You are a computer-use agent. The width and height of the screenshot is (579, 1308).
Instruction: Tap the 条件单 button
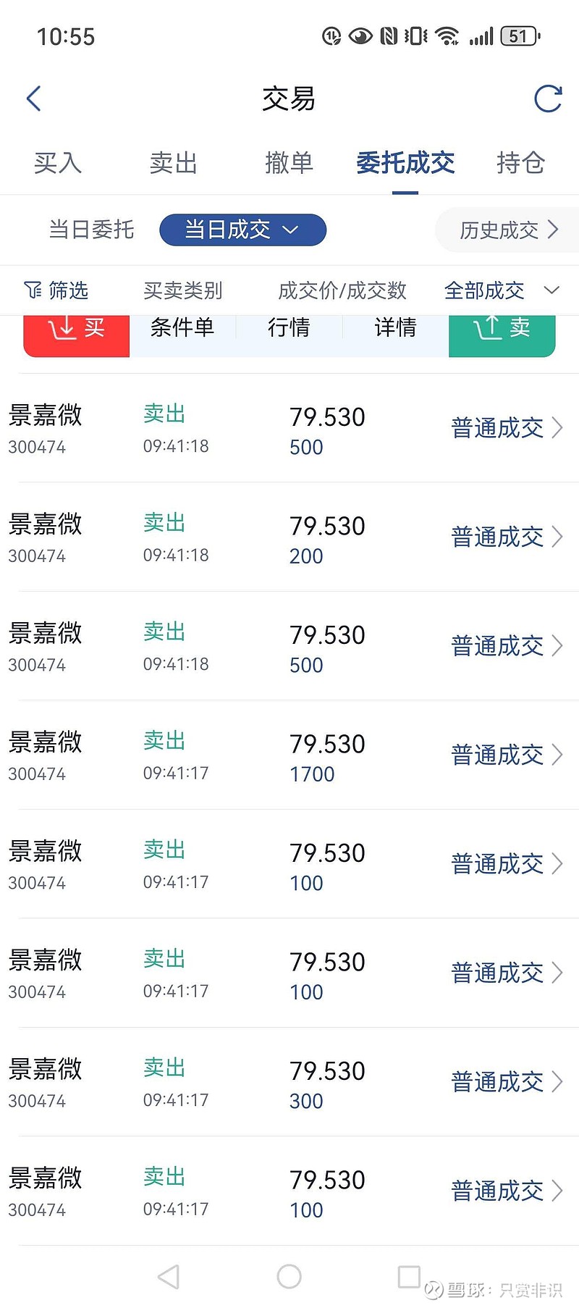point(182,328)
